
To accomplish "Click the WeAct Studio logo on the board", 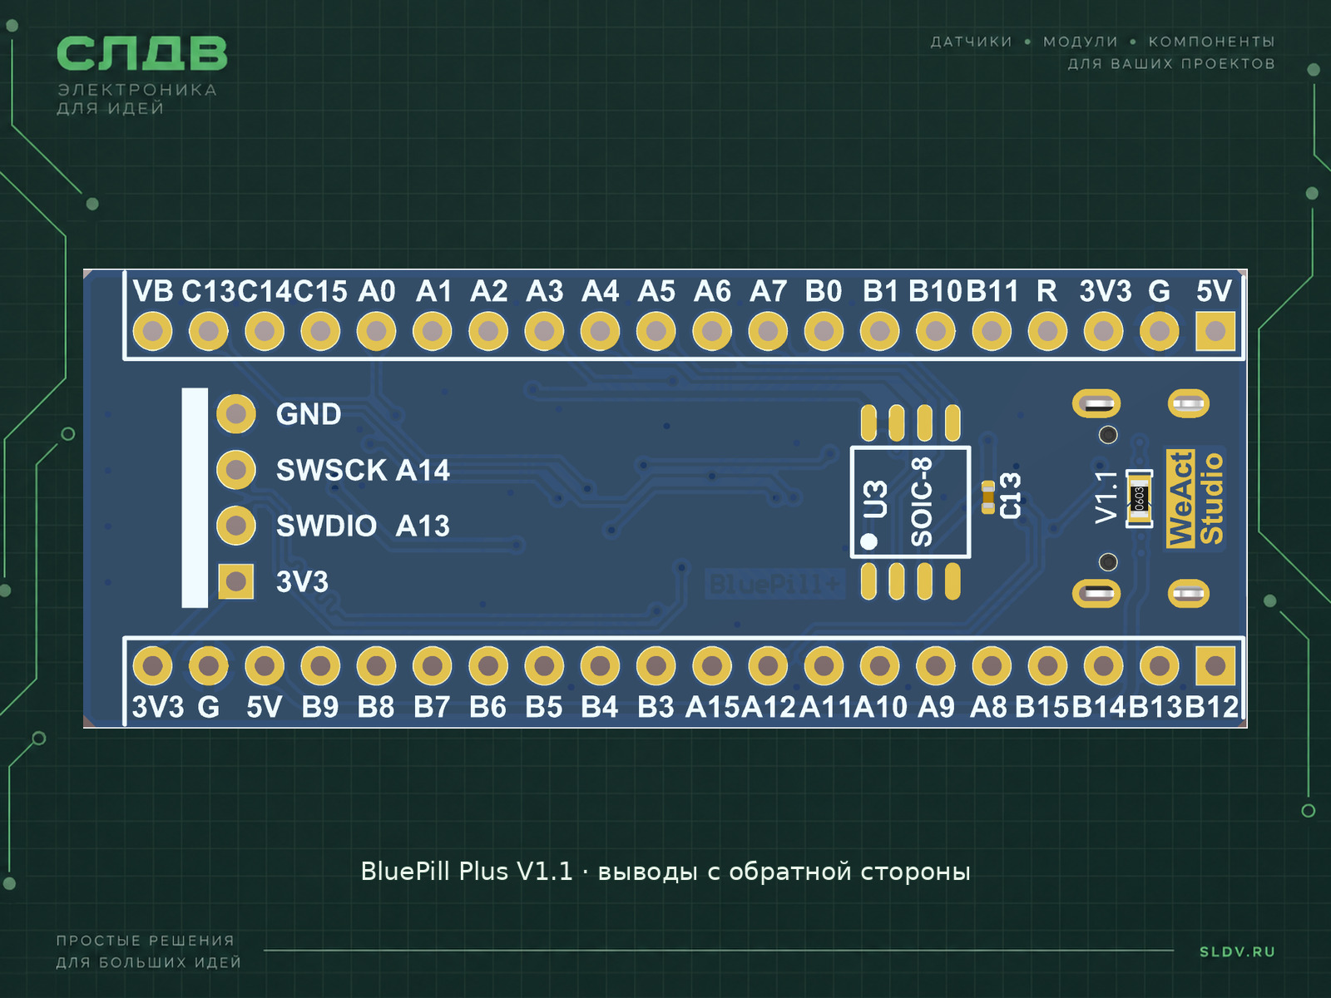I will coord(1195,498).
